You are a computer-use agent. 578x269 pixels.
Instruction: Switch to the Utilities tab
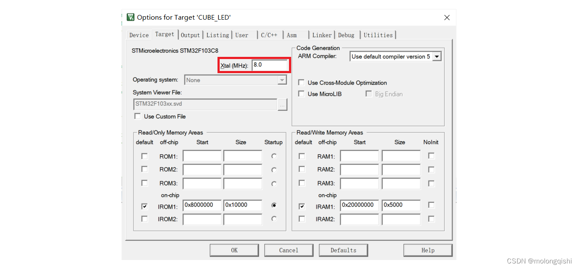coord(378,35)
